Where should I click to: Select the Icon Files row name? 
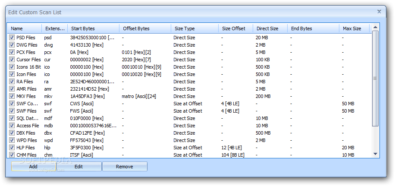(26, 74)
